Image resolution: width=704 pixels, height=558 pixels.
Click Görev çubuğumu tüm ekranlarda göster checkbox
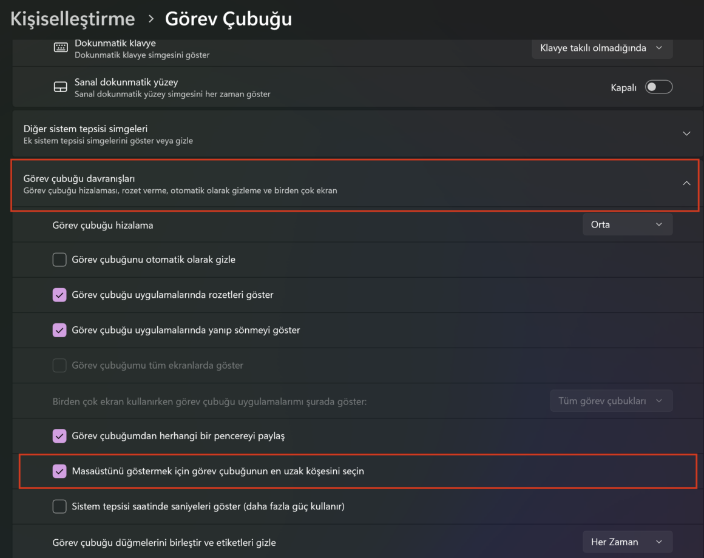[59, 365]
